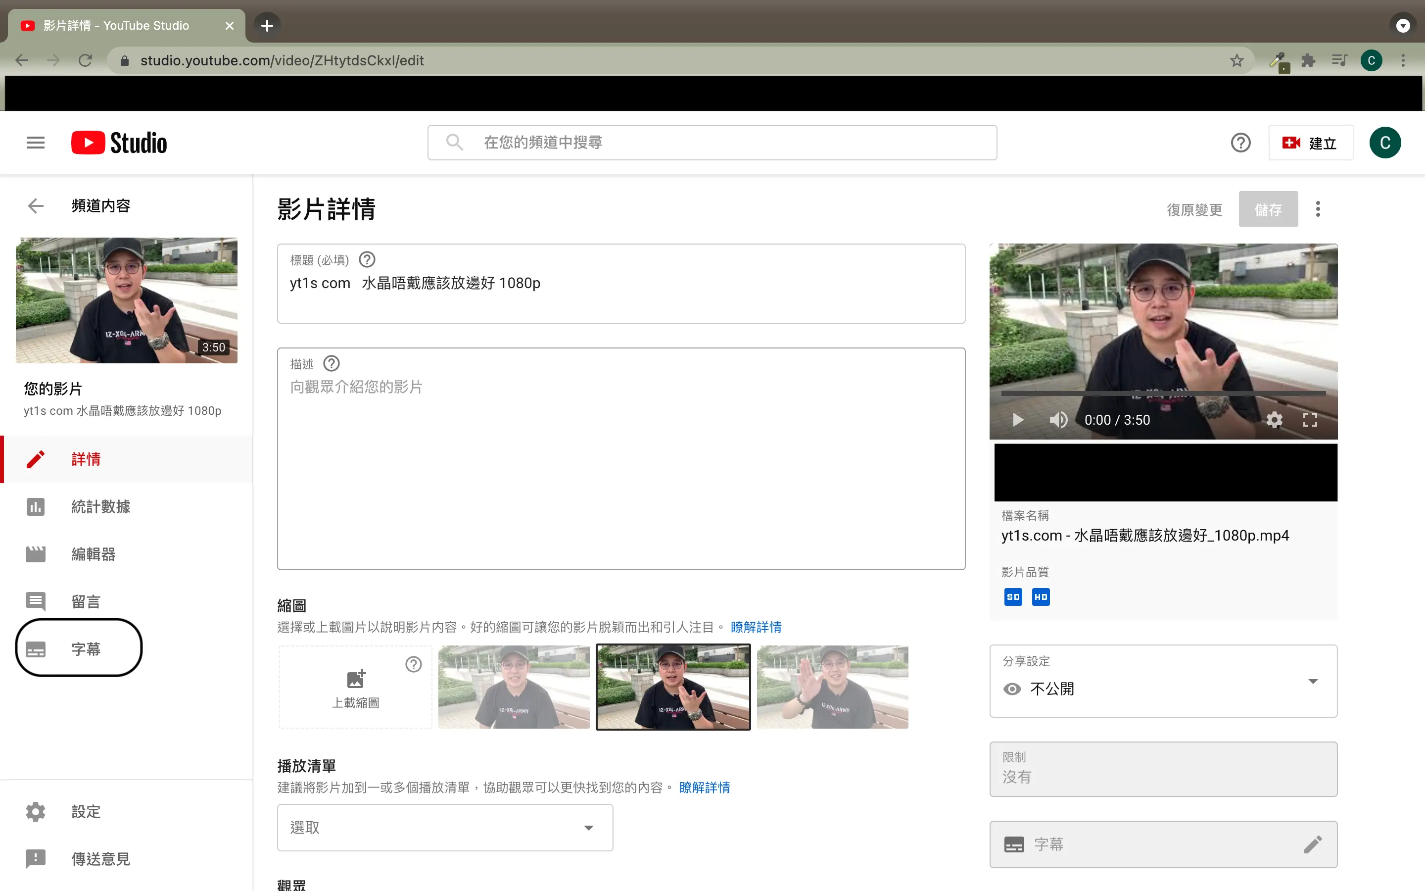Open the hamburger navigation menu
Viewport: 1425px width, 891px height.
click(x=35, y=143)
